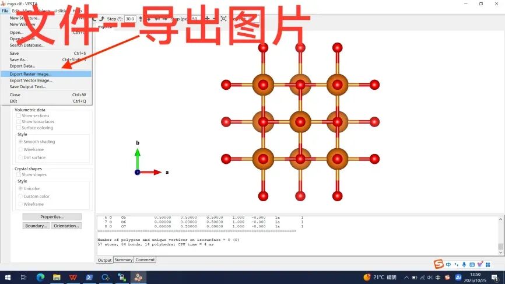This screenshot has width=505, height=284.
Task: Click the weather widget showing 21°C
Action: coord(380,277)
